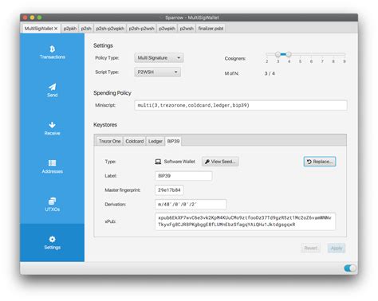Select the Coldcard keystore tab
Image resolution: width=378 pixels, height=301 pixels.
(x=135, y=141)
